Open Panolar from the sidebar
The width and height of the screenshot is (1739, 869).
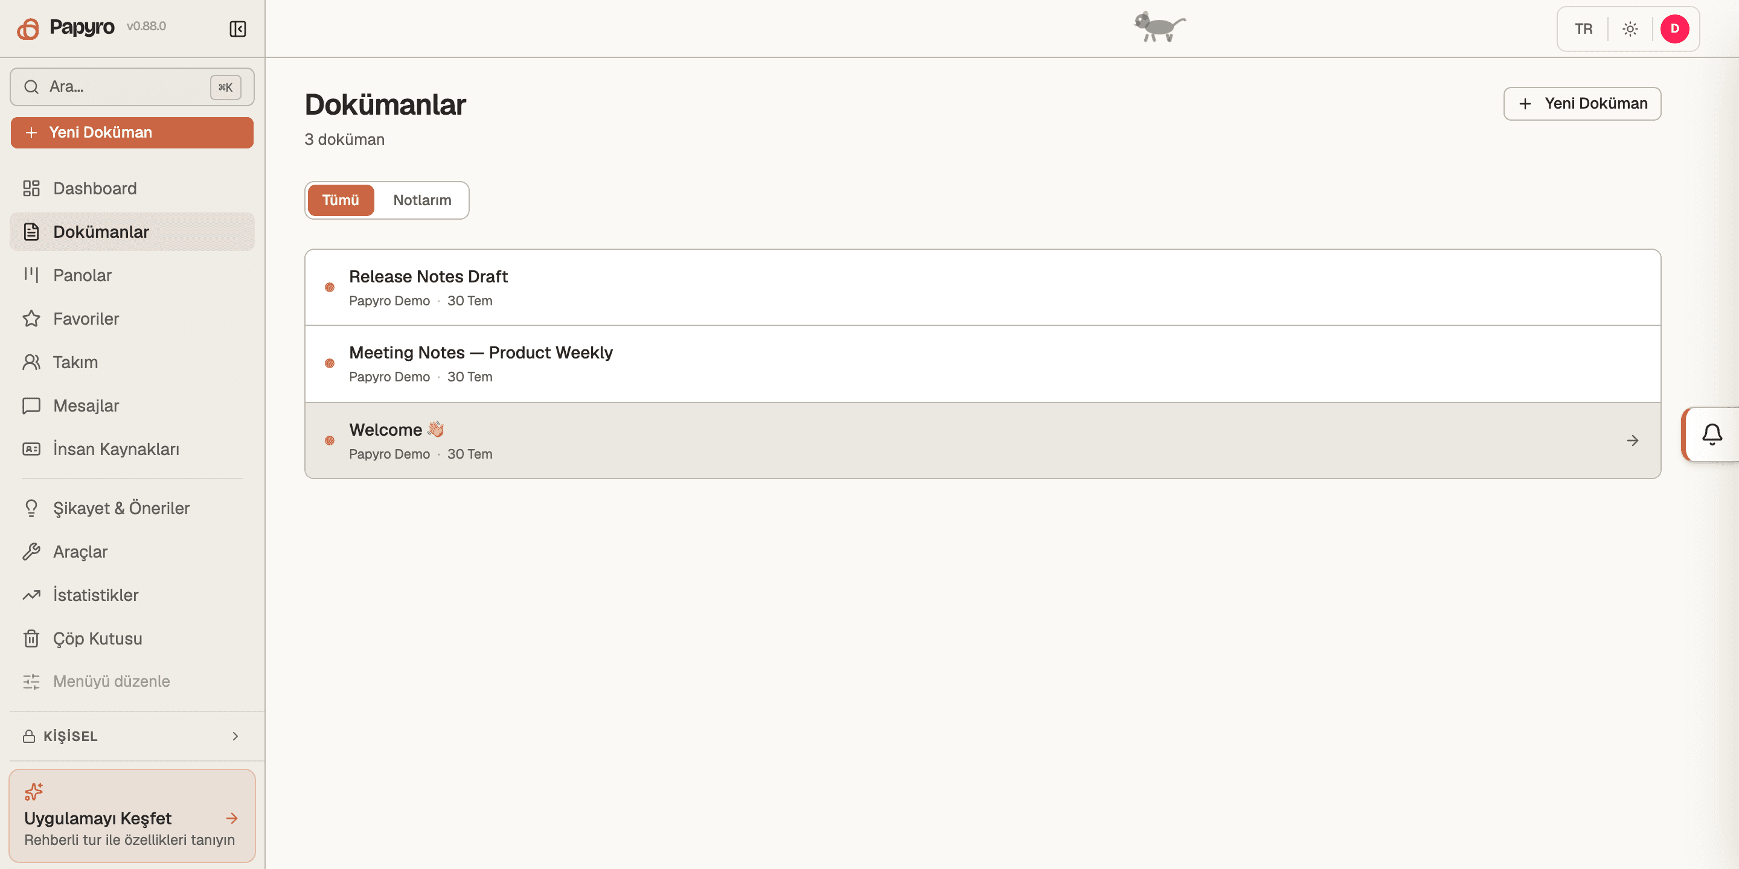coord(132,275)
